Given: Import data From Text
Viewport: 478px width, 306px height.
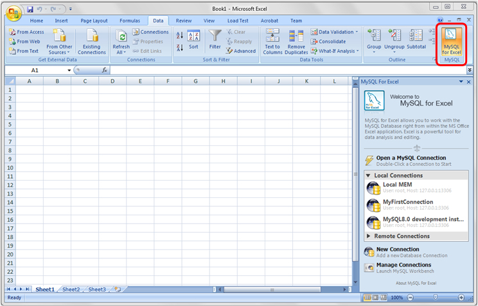Looking at the screenshot, I should click(24, 51).
